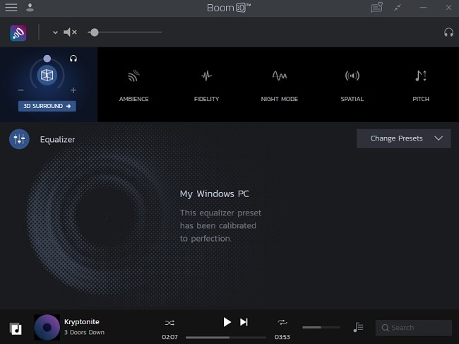Open the hamburger main menu

(11, 8)
